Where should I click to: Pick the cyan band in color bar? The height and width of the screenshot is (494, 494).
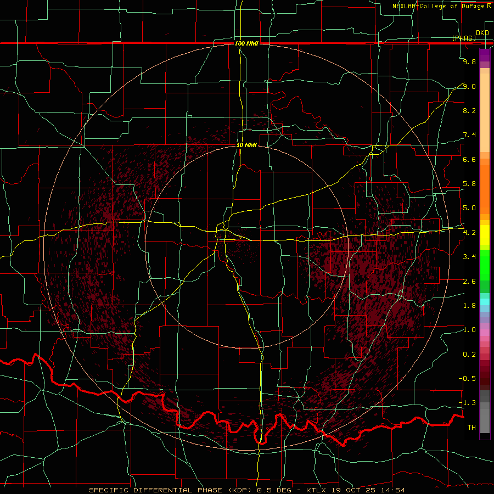tap(485, 302)
